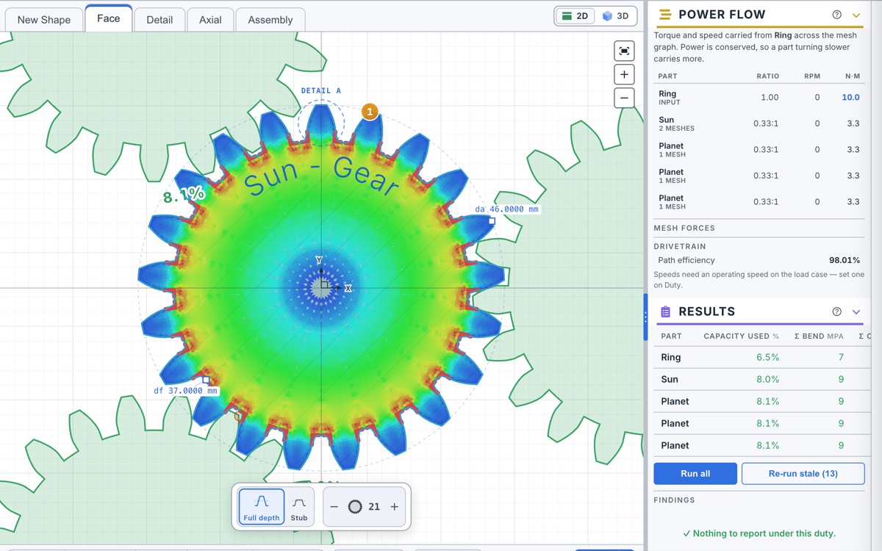Switch view to 3D mode
Screen dimensions: 882x551
(615, 16)
